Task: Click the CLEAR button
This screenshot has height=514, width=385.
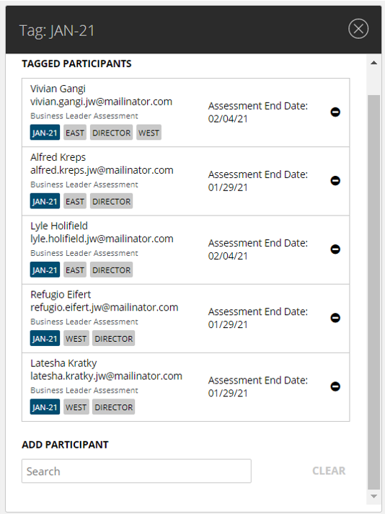Action: (329, 471)
